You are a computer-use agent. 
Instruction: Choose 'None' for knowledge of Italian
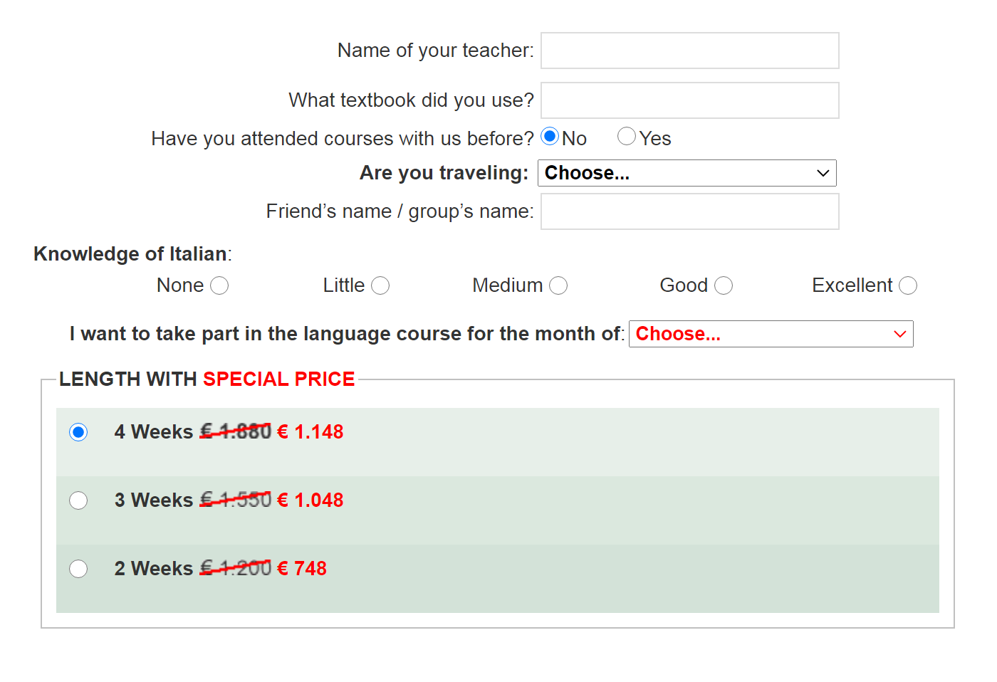(x=219, y=285)
